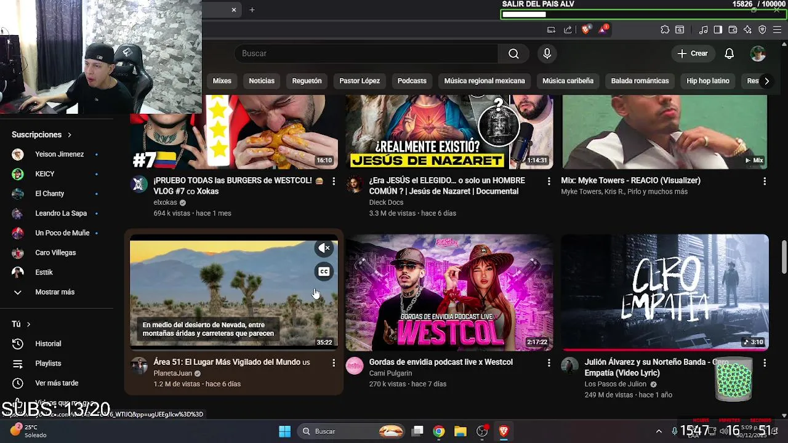Viewport: 788px width, 443px height.
Task: Open options for Myke Towers mix
Action: pyautogui.click(x=765, y=182)
